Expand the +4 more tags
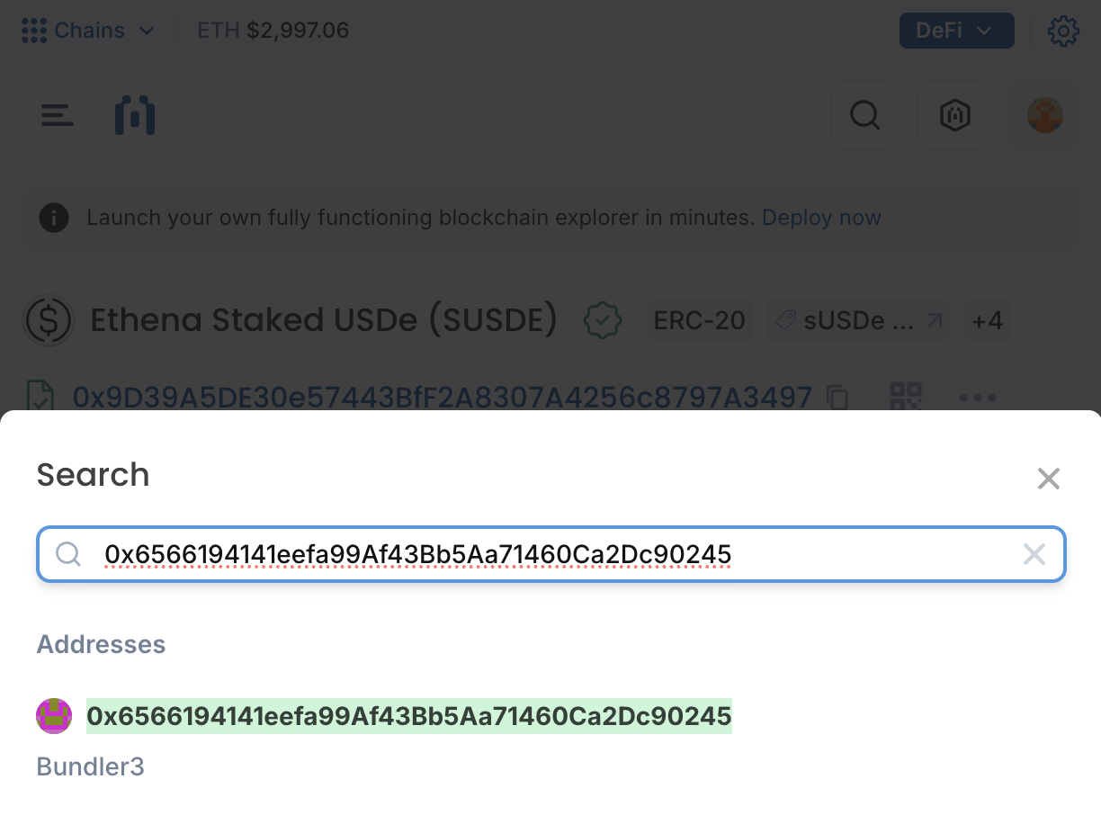 click(x=987, y=320)
